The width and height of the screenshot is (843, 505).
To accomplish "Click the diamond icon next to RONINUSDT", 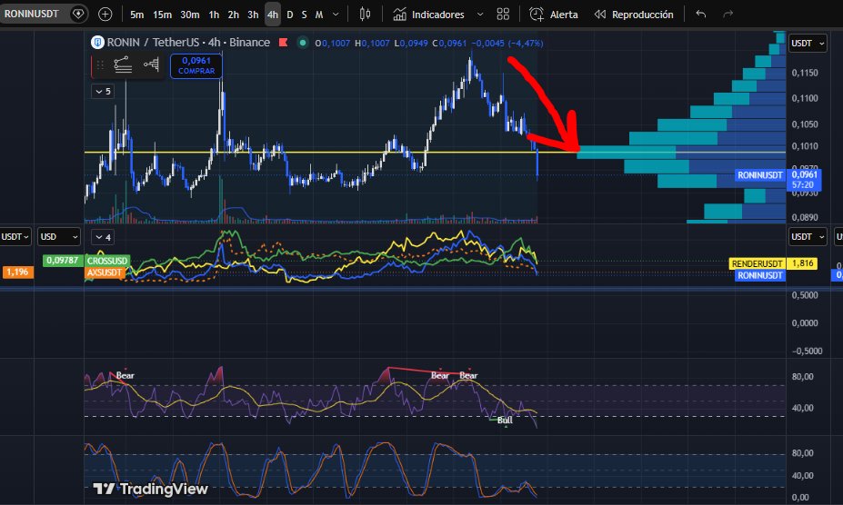I will click(x=78, y=14).
